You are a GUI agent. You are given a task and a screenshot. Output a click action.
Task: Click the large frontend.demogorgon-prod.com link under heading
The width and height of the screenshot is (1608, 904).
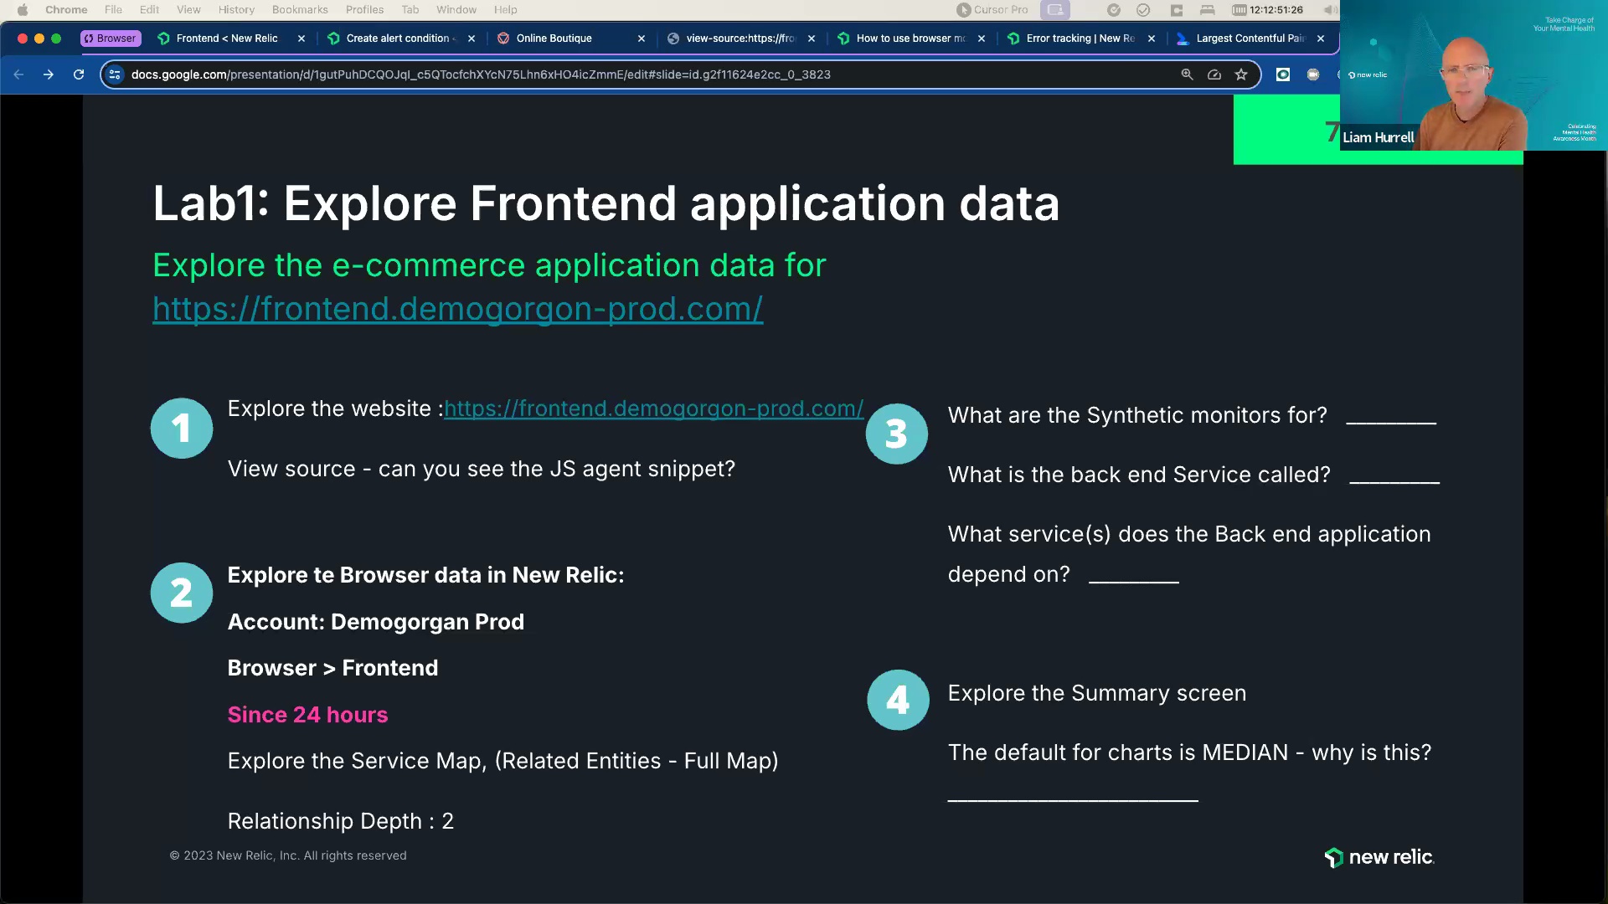coord(457,309)
